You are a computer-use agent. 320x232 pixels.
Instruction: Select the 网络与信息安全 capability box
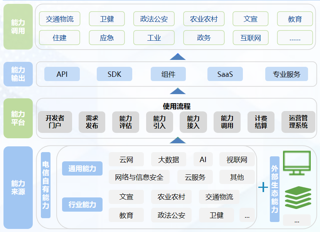click(x=139, y=177)
